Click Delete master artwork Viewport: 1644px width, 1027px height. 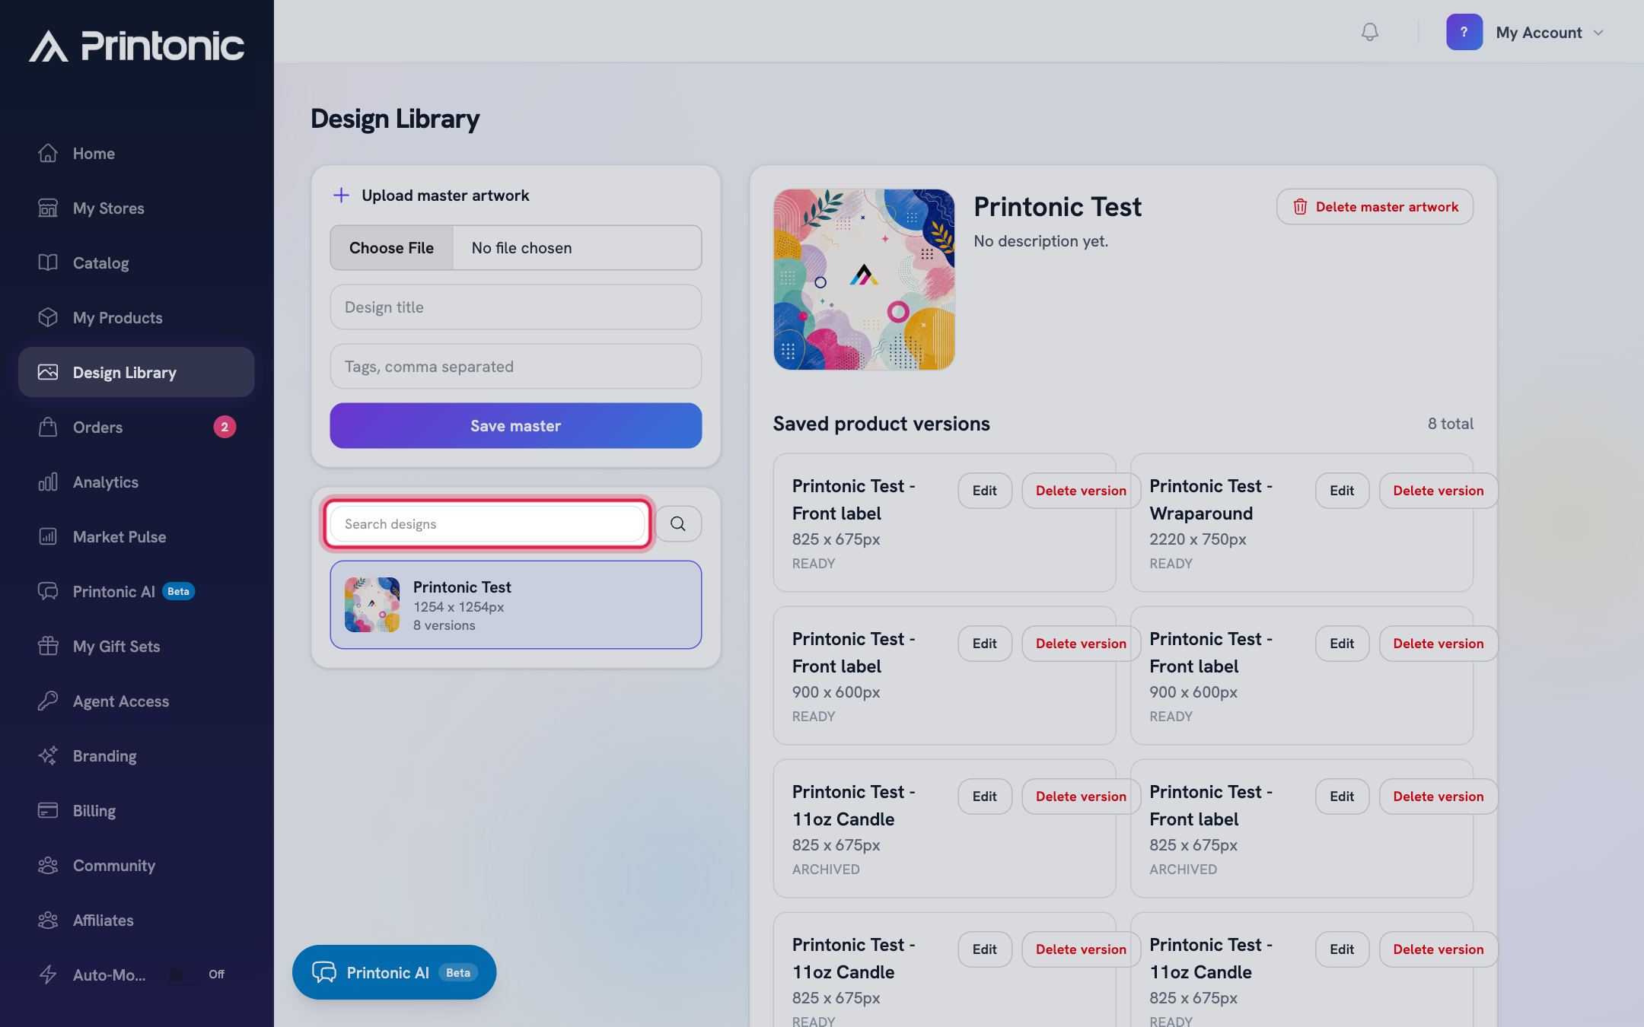1375,206
